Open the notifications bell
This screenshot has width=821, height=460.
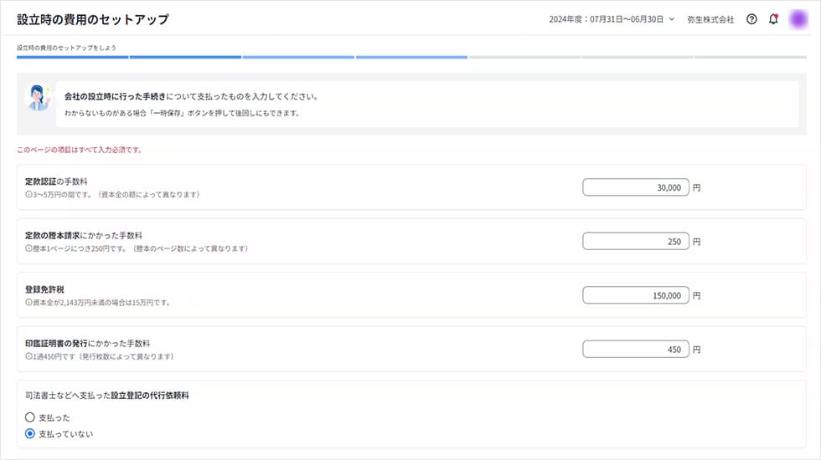click(773, 19)
